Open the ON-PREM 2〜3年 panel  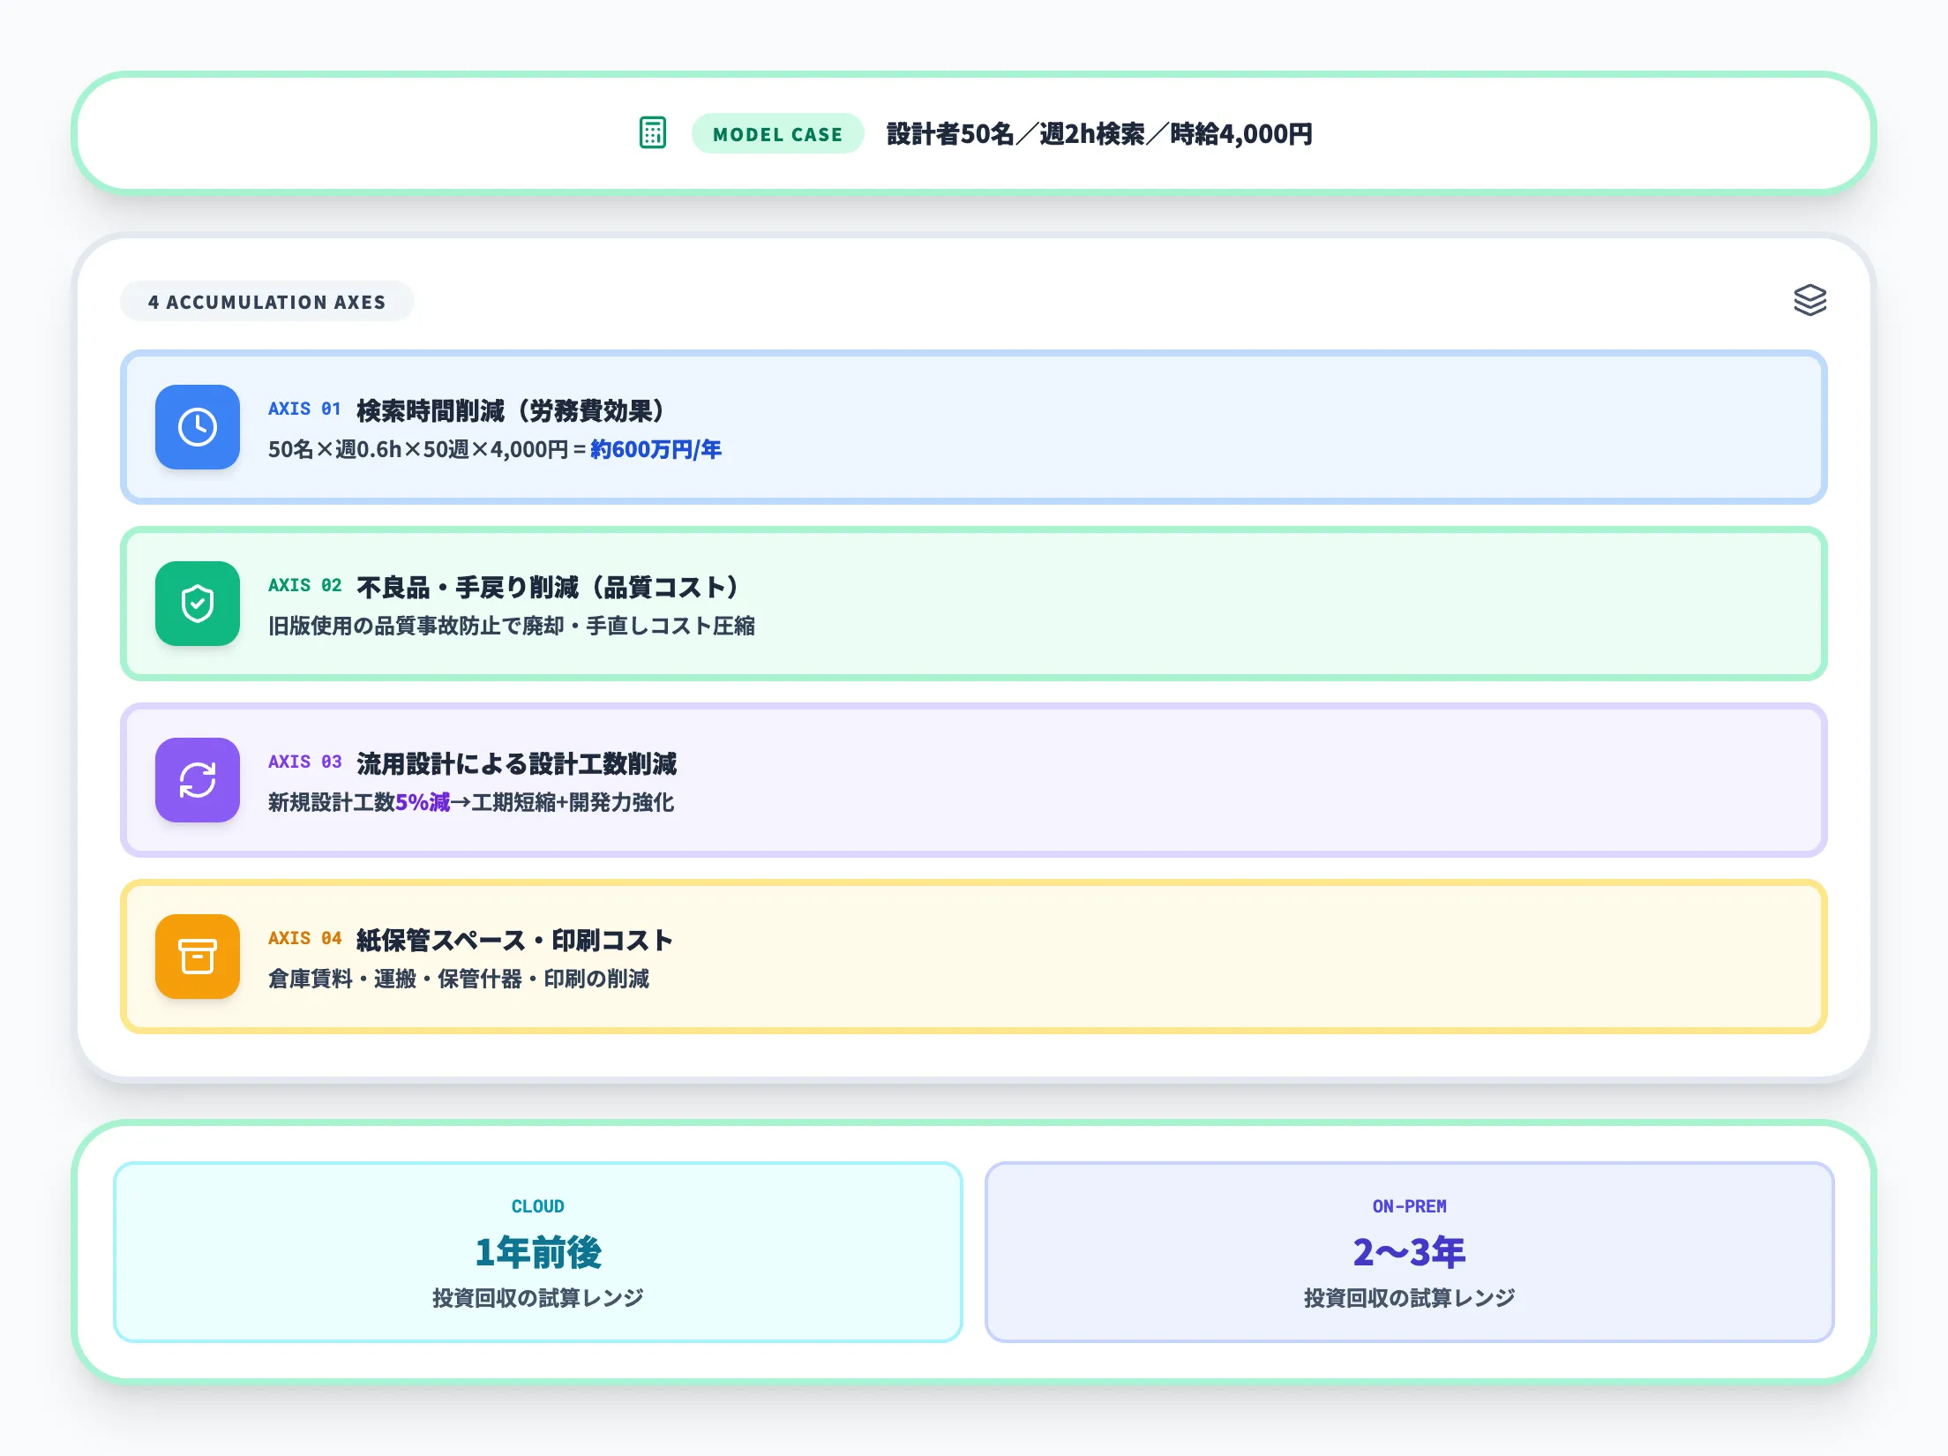tap(1409, 1251)
